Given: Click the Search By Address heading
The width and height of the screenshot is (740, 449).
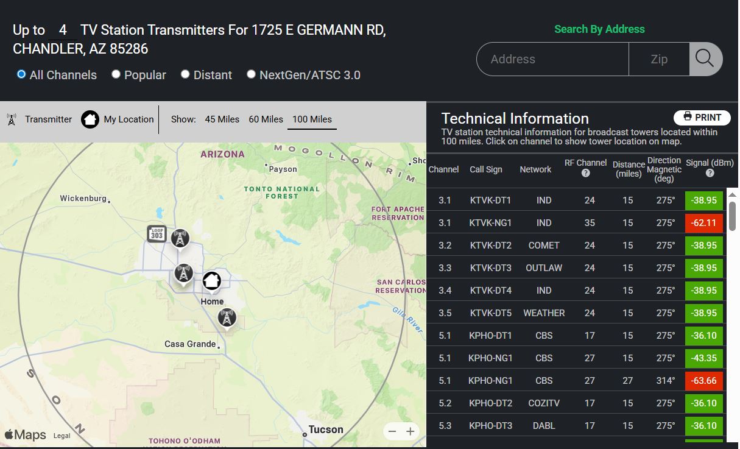Looking at the screenshot, I should [x=599, y=29].
